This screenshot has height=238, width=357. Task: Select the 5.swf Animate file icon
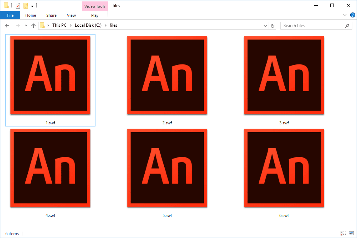coord(167,168)
